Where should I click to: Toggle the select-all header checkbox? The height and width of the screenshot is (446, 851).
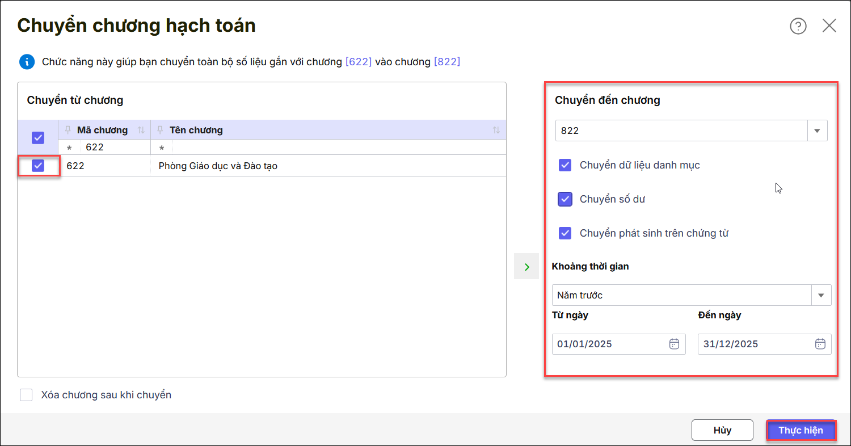tap(38, 137)
